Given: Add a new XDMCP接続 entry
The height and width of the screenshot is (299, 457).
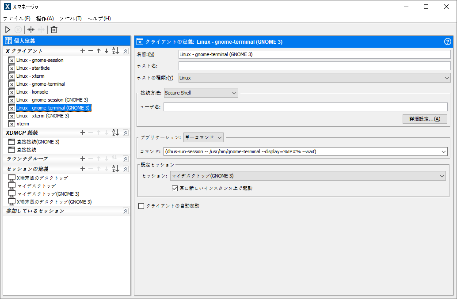Looking at the screenshot, I should pyautogui.click(x=83, y=133).
